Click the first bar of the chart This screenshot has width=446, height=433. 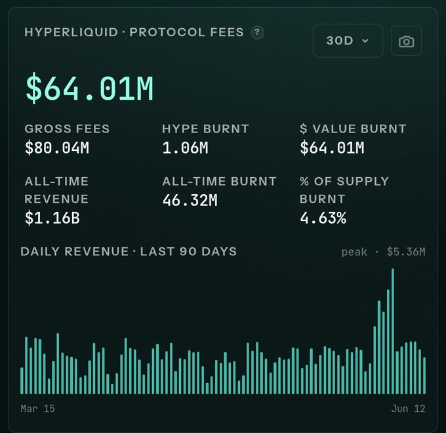tap(22, 381)
